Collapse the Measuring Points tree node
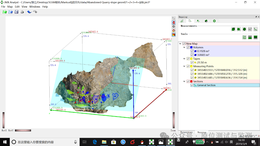Screen dimensions: 260x146 click(x=184, y=66)
